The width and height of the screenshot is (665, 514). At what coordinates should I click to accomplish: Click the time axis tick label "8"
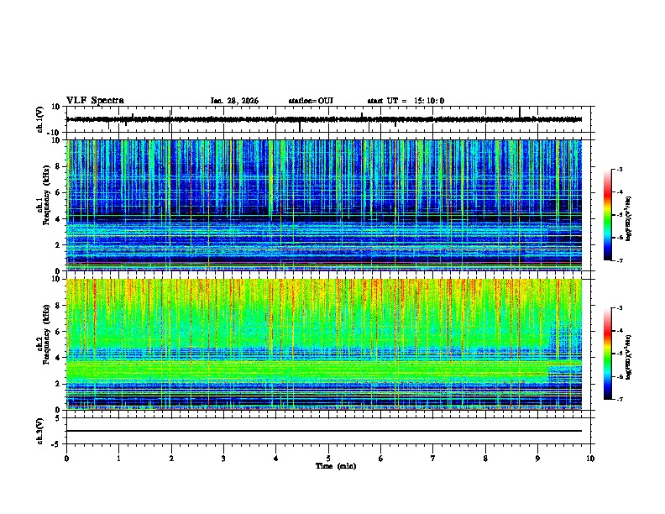[485, 459]
